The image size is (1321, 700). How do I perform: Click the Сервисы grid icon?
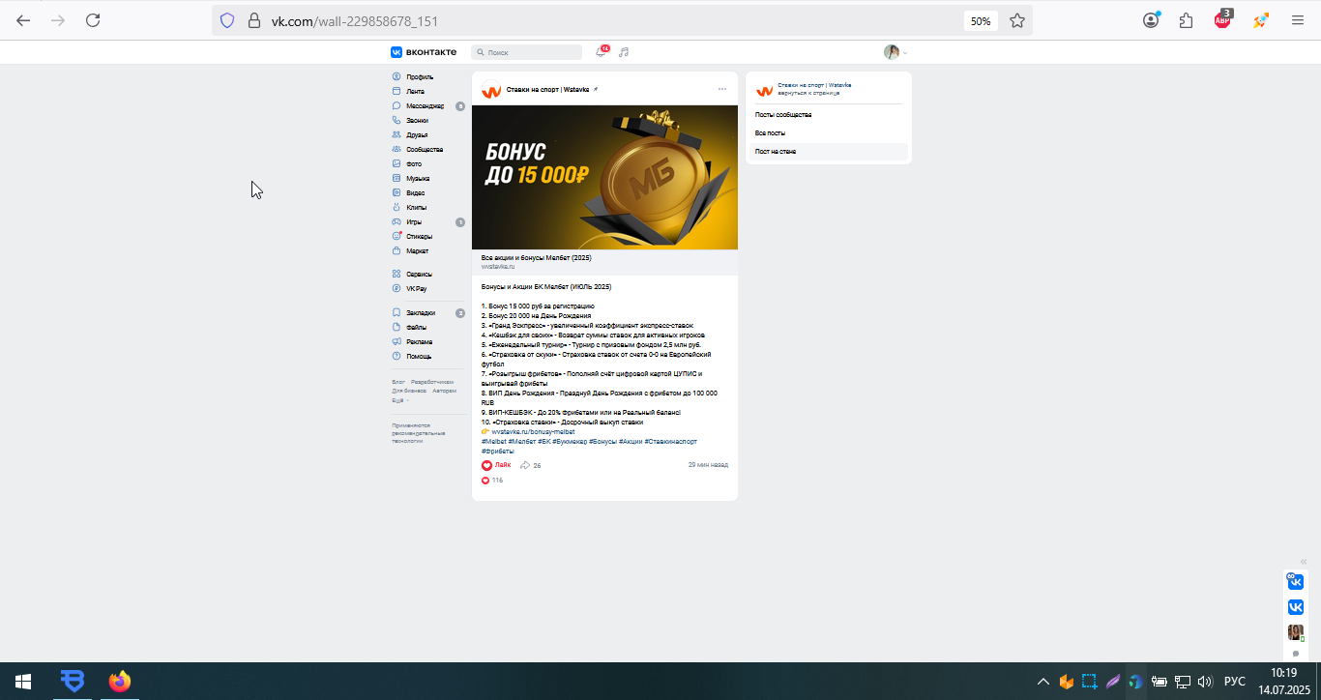[x=396, y=274]
